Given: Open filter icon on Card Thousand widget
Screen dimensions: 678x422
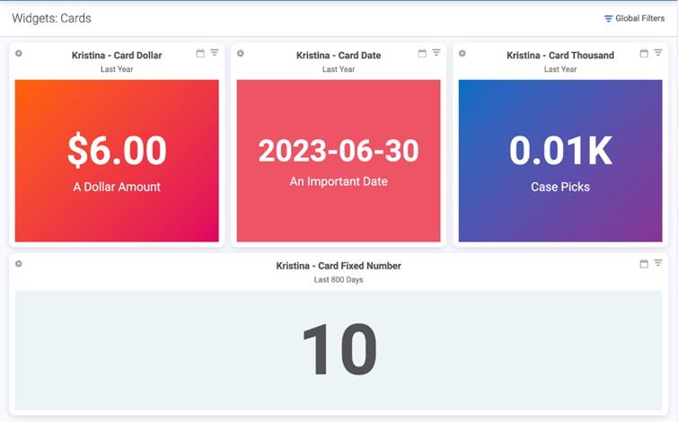Looking at the screenshot, I should (658, 54).
